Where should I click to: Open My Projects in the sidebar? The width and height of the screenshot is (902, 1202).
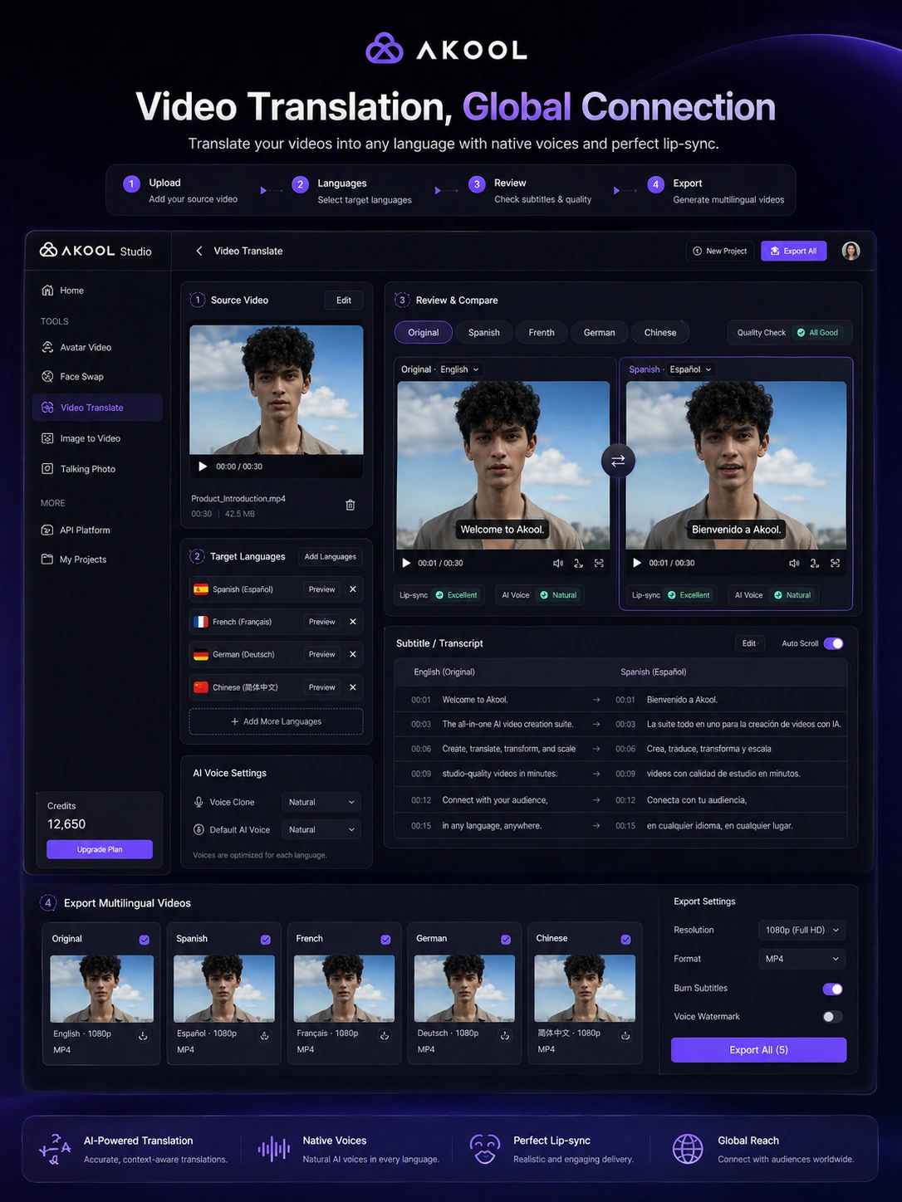75,559
